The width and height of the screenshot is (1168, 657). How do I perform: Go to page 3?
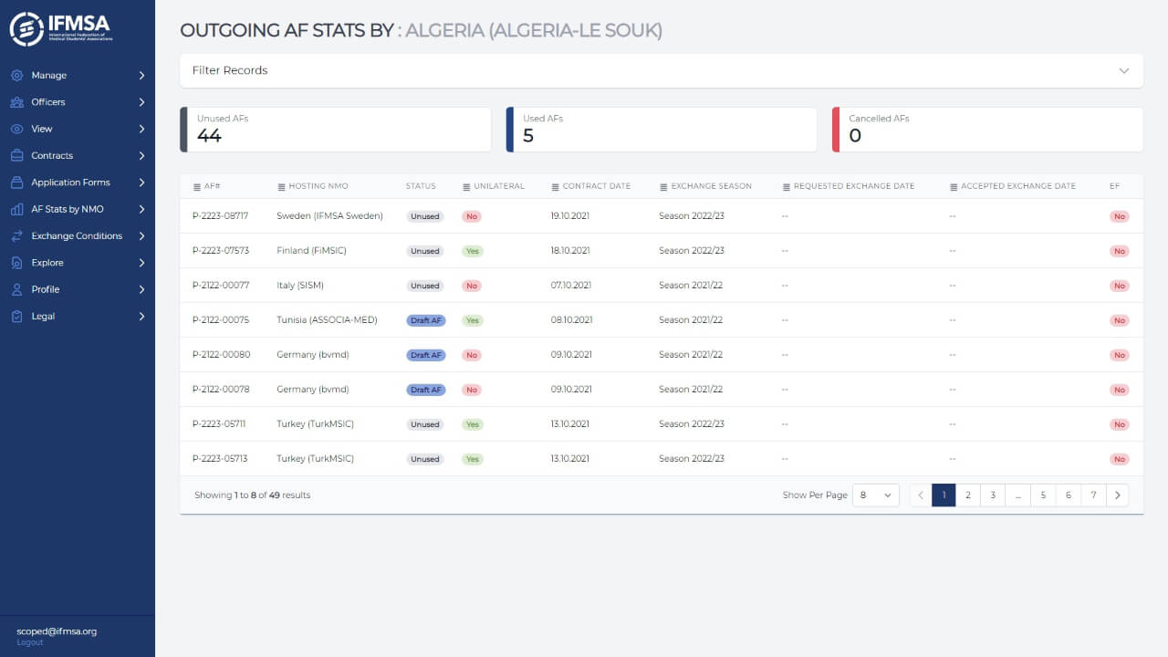click(993, 495)
